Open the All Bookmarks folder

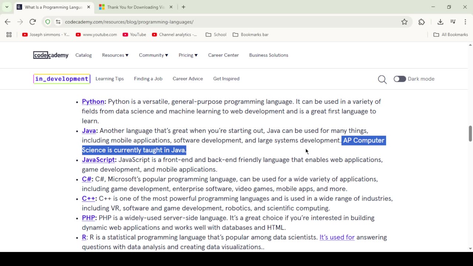click(x=450, y=34)
